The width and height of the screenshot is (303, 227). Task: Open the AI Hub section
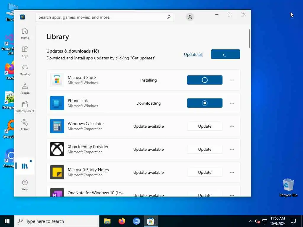(25, 125)
